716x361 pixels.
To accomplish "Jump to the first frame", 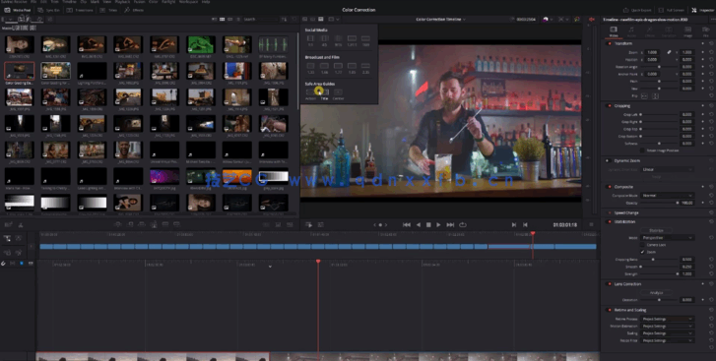I will pyautogui.click(x=407, y=224).
